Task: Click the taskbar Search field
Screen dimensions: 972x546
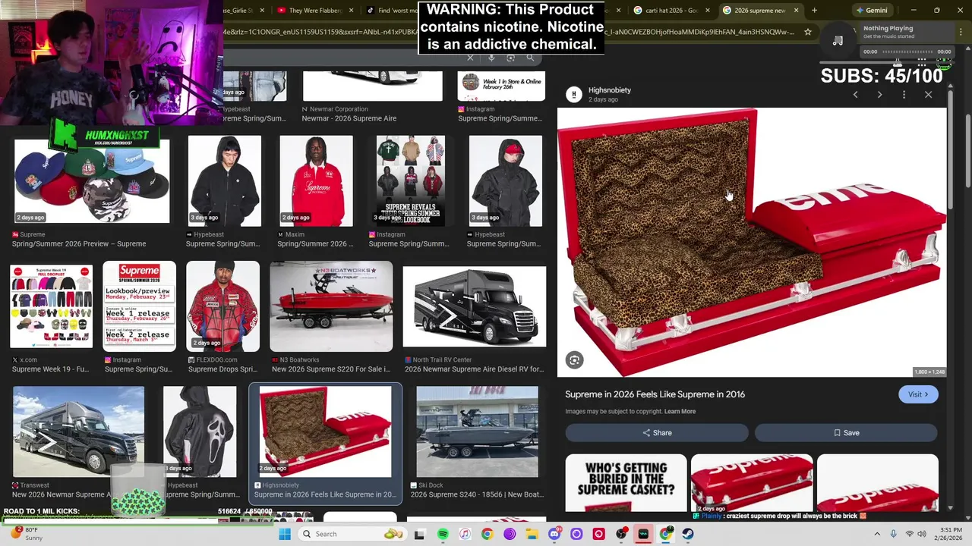Action: pyautogui.click(x=354, y=534)
